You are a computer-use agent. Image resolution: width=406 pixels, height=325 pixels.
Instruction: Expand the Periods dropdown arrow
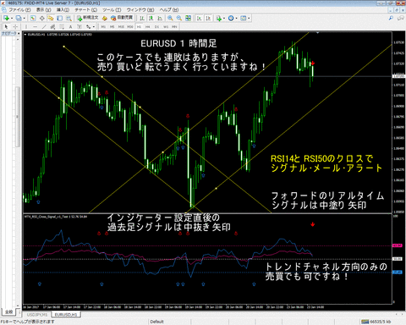tap(236, 19)
